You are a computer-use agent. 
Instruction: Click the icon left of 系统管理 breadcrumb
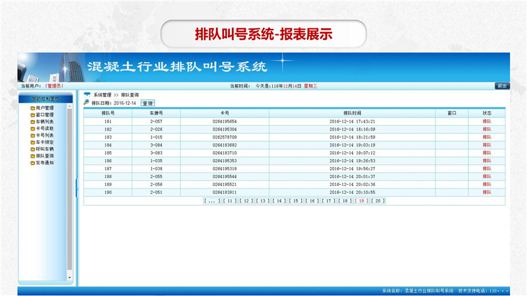(86, 96)
